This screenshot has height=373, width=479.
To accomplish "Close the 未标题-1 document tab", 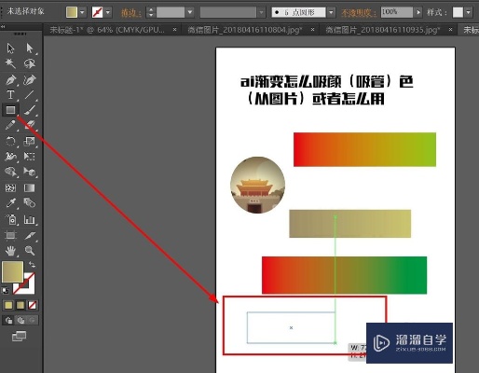I will pyautogui.click(x=175, y=30).
